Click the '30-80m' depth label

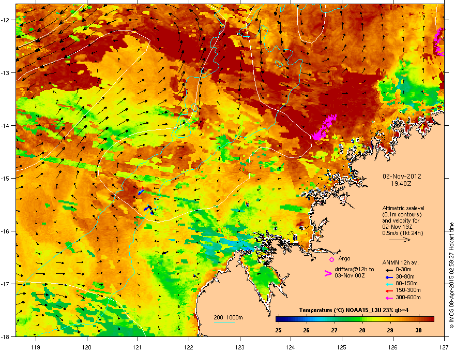click(405, 277)
